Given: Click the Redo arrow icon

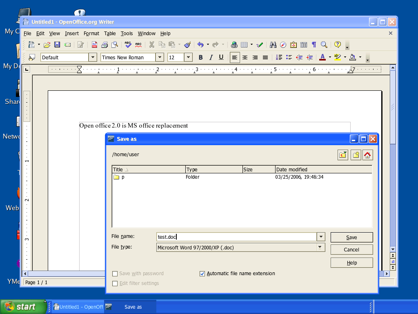Looking at the screenshot, I should [x=216, y=45].
